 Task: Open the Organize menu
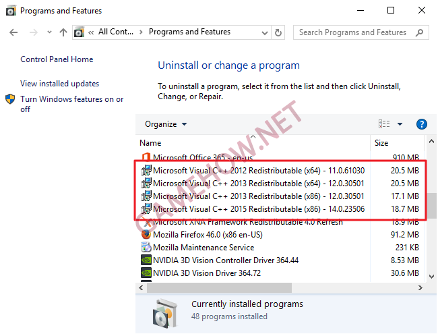click(x=166, y=124)
